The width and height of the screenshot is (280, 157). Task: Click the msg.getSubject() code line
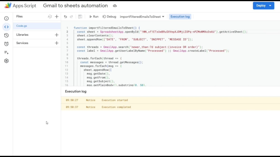[101, 81]
